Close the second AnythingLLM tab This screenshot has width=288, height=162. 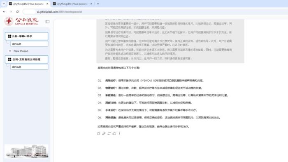(91, 4)
